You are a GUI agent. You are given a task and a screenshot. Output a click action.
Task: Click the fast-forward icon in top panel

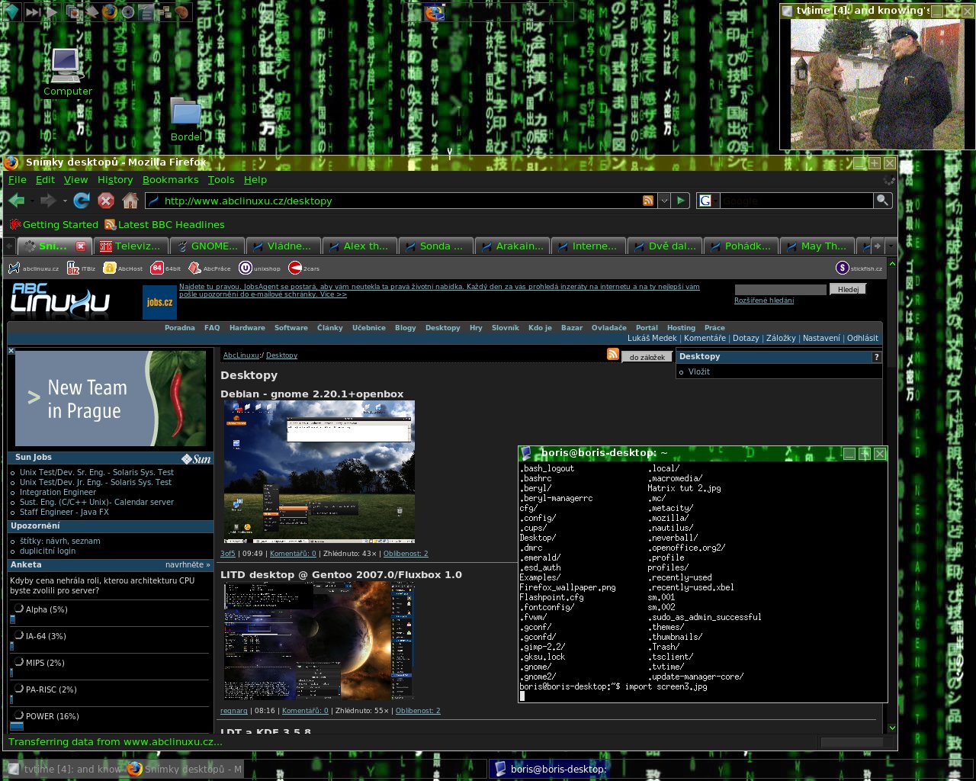(x=33, y=11)
